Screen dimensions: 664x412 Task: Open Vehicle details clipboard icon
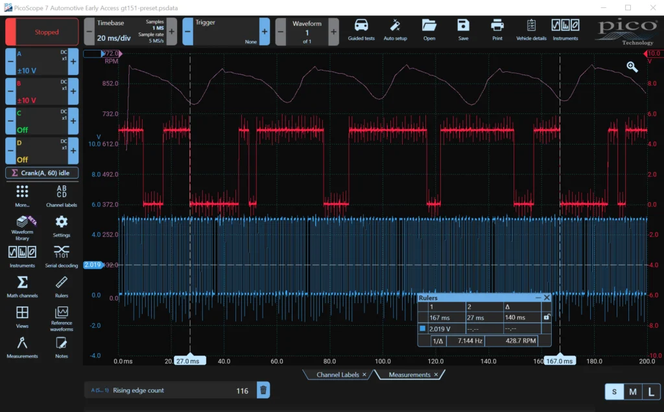tap(531, 30)
